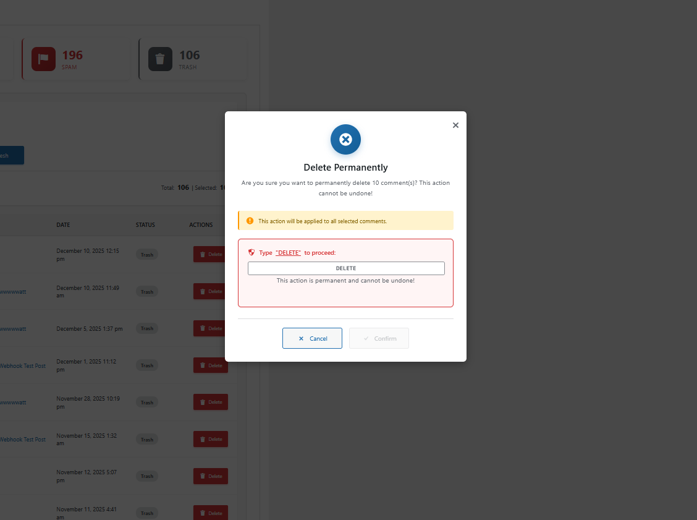Open the 196 Spam stat card
The height and width of the screenshot is (520, 697).
pyautogui.click(x=76, y=59)
